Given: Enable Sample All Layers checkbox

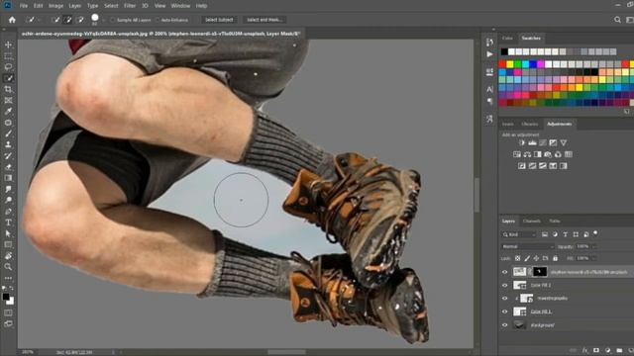Looking at the screenshot, I should click(x=113, y=20).
